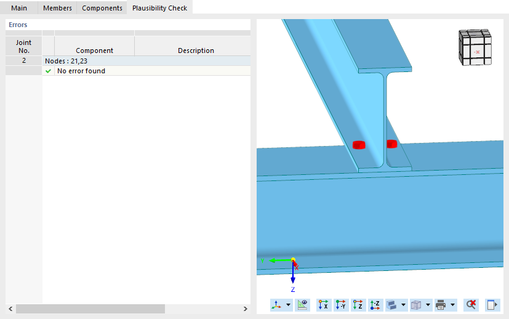The height and width of the screenshot is (319, 509).
Task: Click the window panel arrow icon
Action: (492, 305)
